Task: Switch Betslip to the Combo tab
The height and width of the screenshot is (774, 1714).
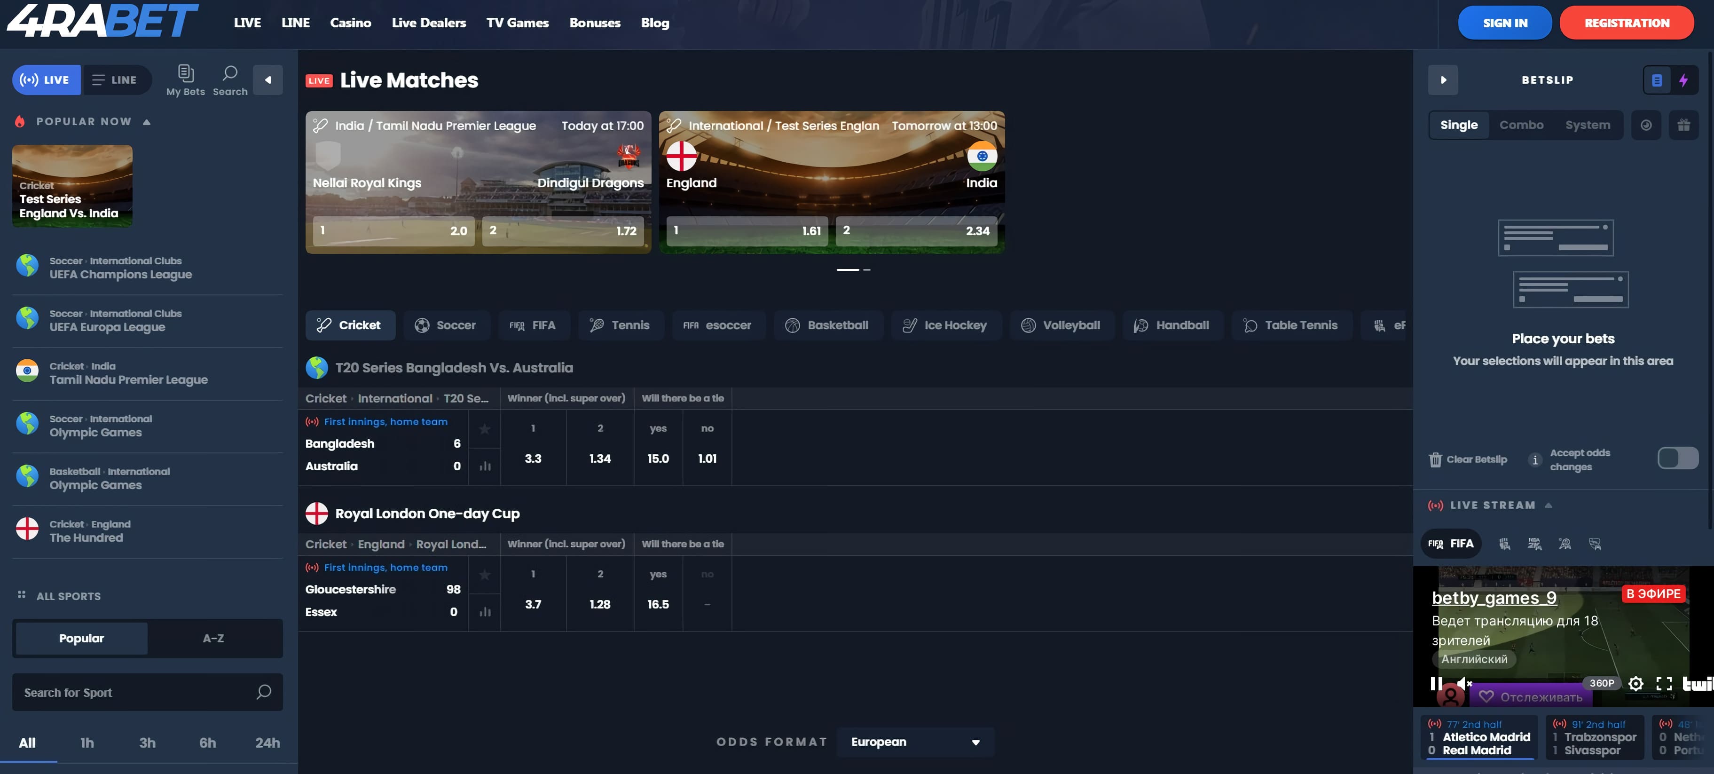Action: point(1522,125)
